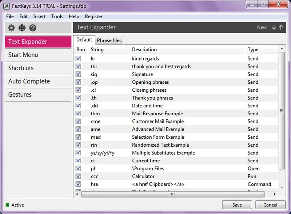Image resolution: width=291 pixels, height=214 pixels.
Task: Toggle checkbox for thm row
Action: (x=78, y=114)
